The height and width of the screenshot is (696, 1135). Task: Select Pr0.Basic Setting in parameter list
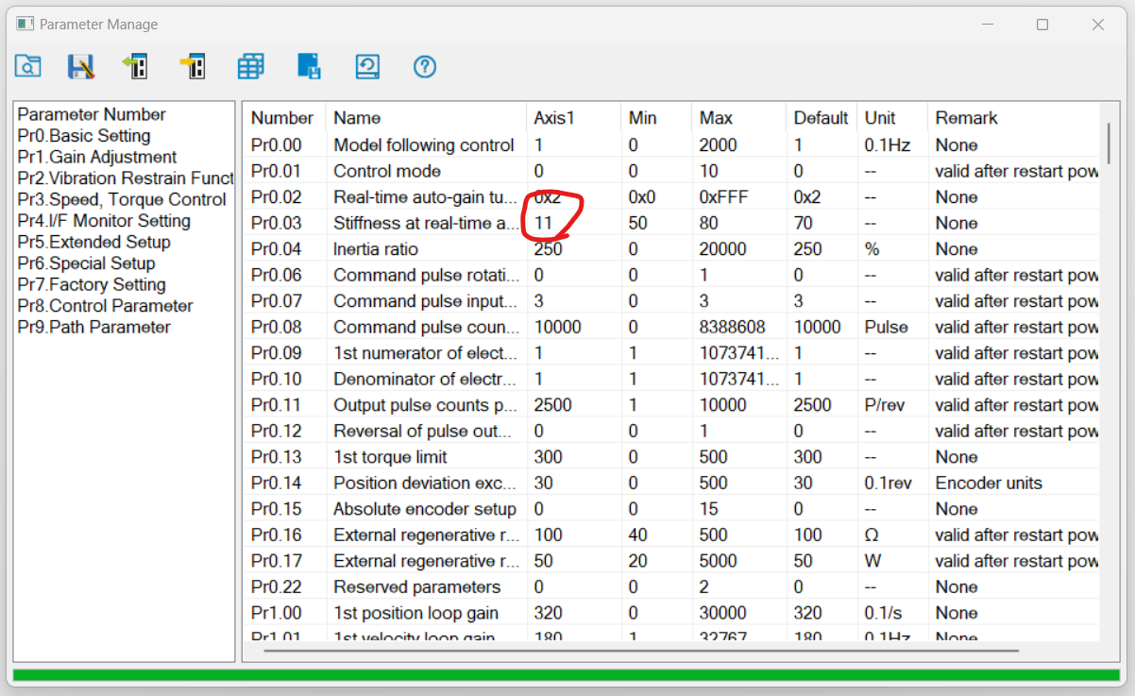click(x=83, y=136)
